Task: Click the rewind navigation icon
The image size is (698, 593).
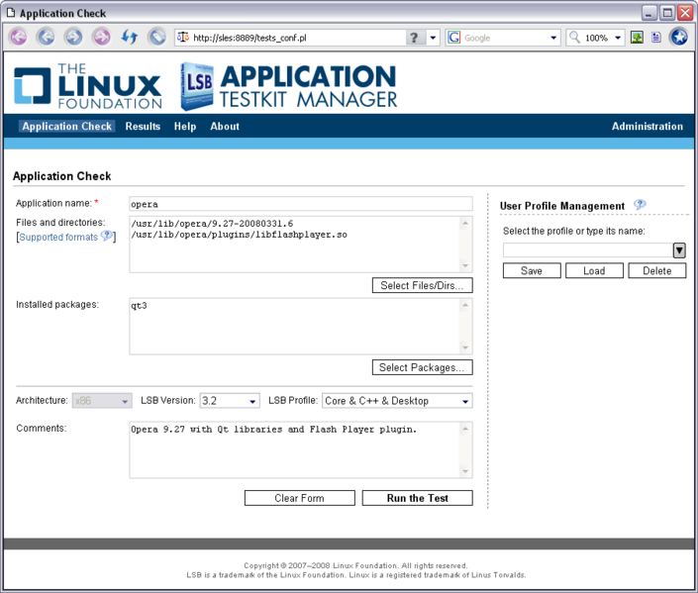Action: coord(18,37)
